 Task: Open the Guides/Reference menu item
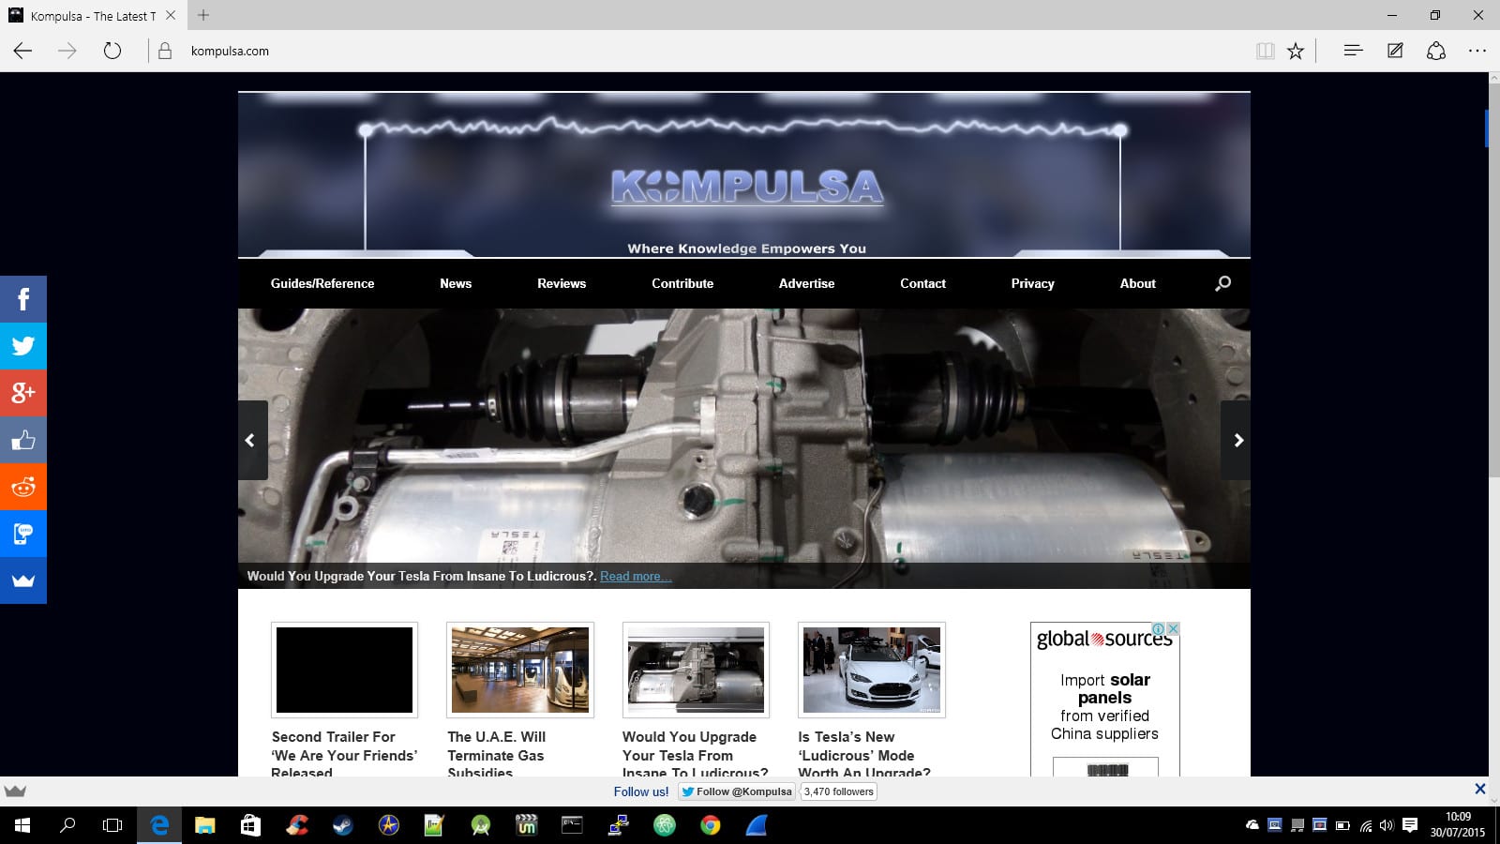322,283
